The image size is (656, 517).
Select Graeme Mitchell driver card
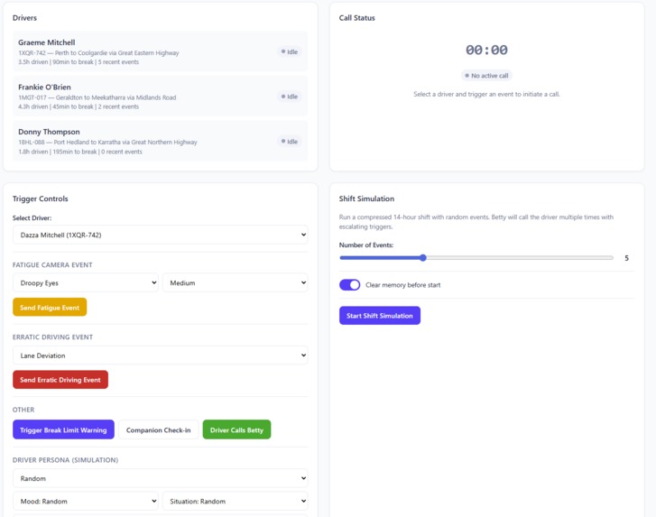(161, 51)
